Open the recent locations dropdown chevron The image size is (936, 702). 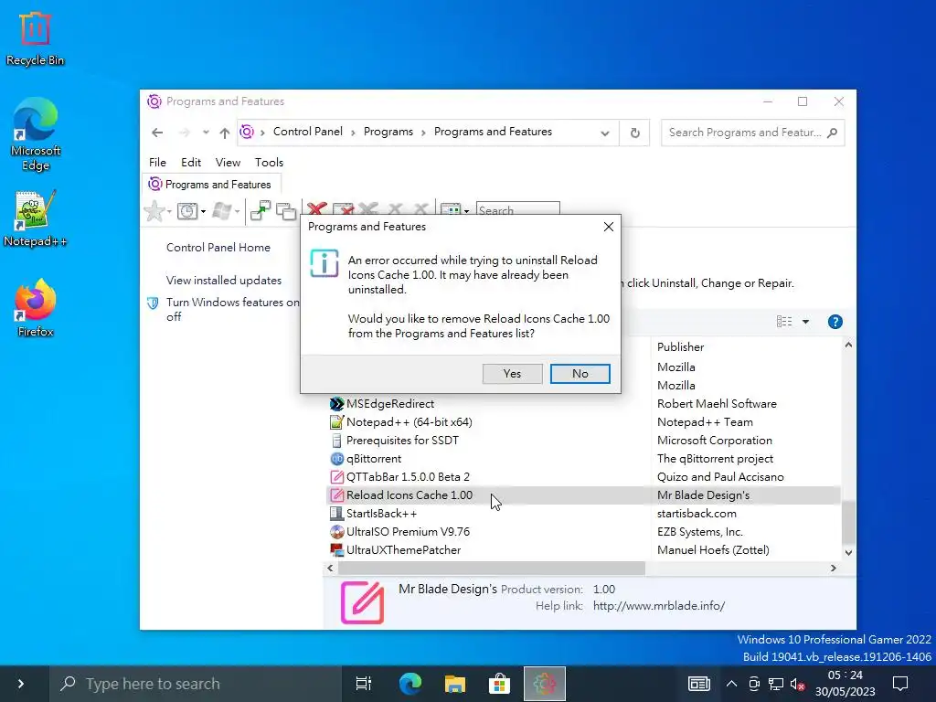click(x=206, y=133)
